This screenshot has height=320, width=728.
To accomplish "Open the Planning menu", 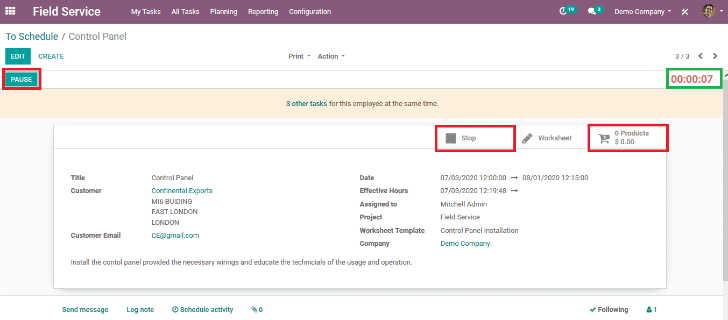I will (x=223, y=11).
